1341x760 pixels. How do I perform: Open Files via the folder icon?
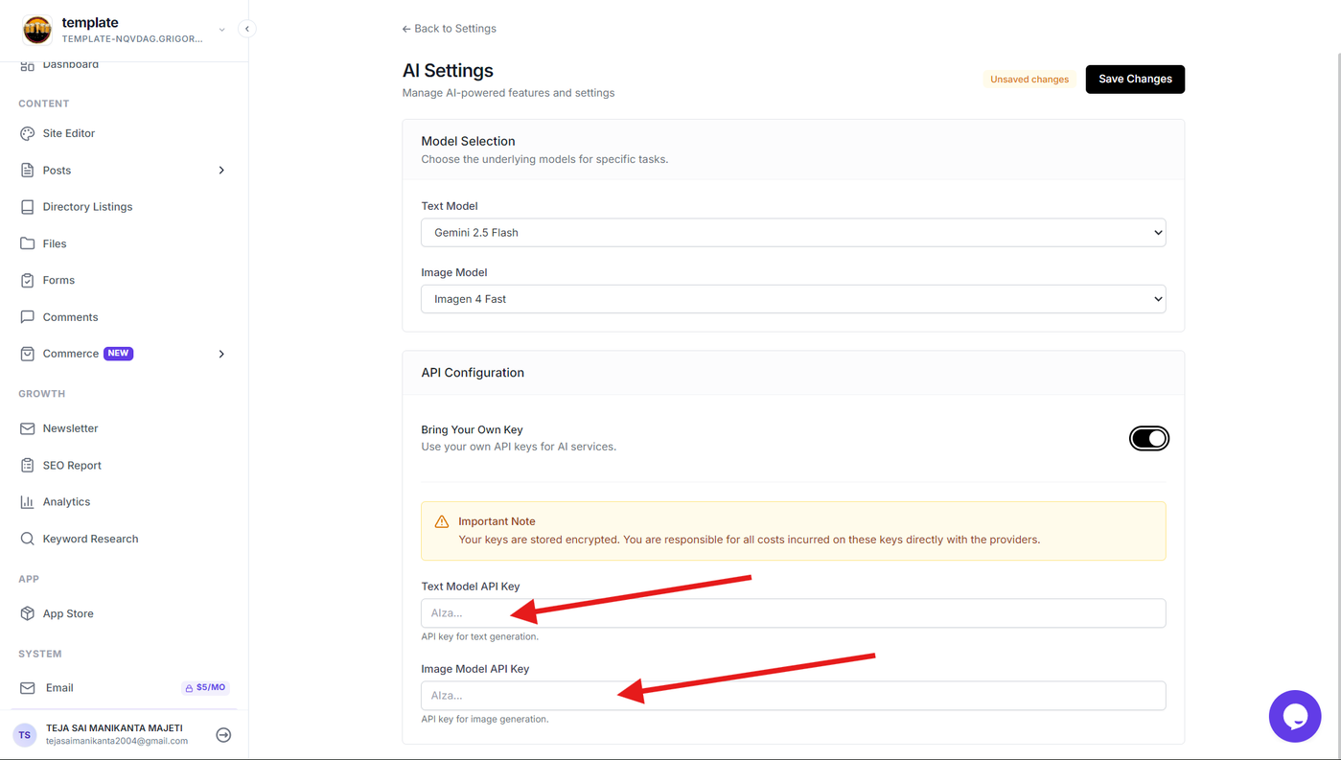pyautogui.click(x=27, y=243)
